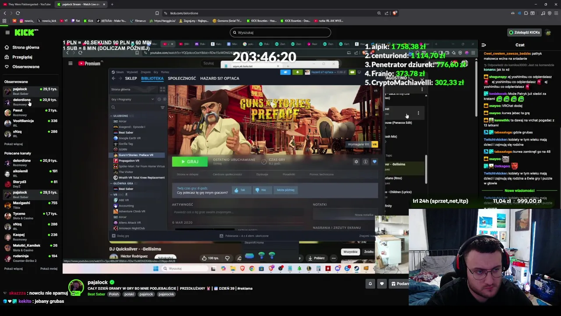Image resolution: width=561 pixels, height=316 pixels.
Task: Click Windows Start icon in streamed taskbar
Action: tap(156, 269)
